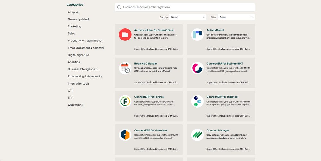Open ConnectERP for Business NXT title
This screenshot has height=161, width=321.
225,64
